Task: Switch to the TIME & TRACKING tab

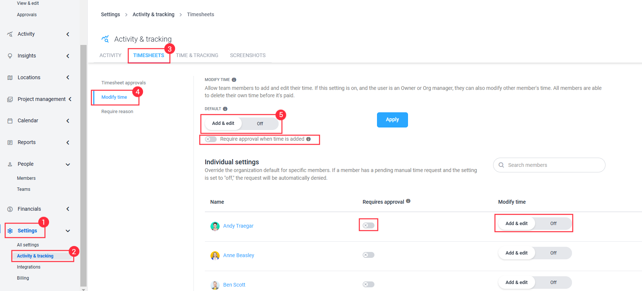Action: (x=197, y=55)
